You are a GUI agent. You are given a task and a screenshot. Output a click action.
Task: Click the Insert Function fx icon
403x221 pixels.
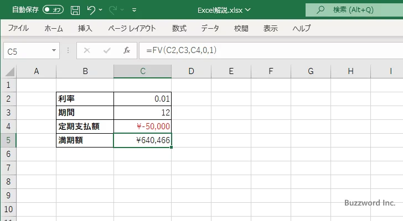127,50
